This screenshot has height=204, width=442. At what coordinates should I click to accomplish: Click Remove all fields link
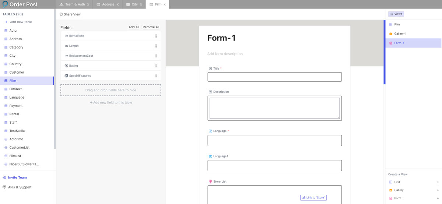point(151,27)
